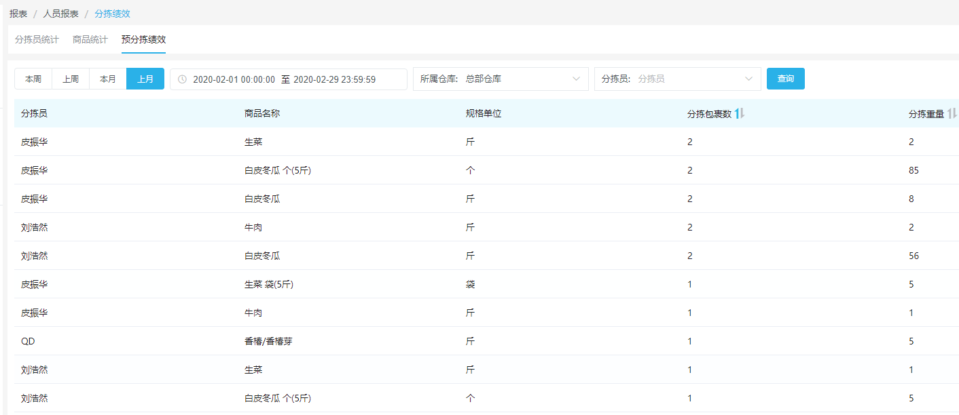The image size is (959, 415).
Task: Go to 报表 in the breadcrumb
Action: point(18,14)
